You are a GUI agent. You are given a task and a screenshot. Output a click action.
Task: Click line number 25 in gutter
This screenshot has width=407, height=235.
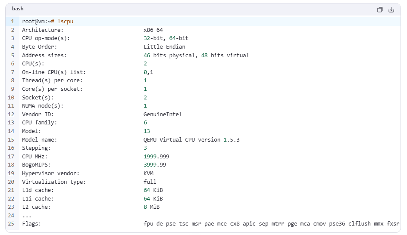point(11,224)
